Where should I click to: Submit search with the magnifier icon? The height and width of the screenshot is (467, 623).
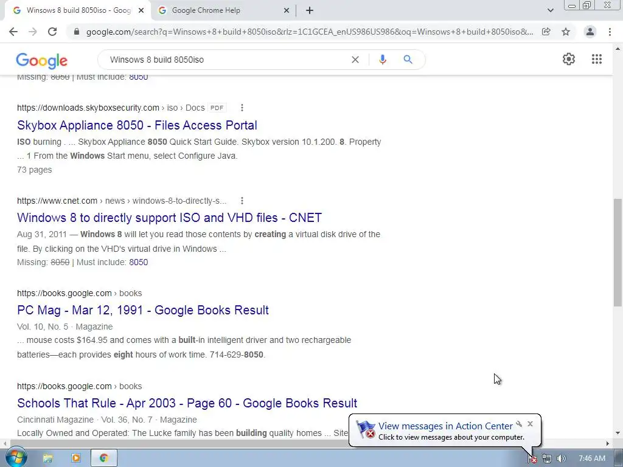[408, 60]
